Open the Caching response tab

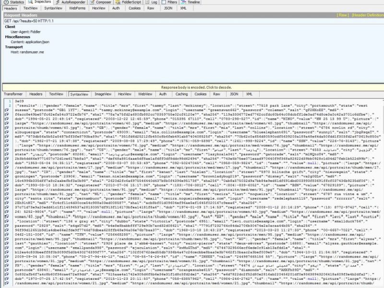click(181, 94)
